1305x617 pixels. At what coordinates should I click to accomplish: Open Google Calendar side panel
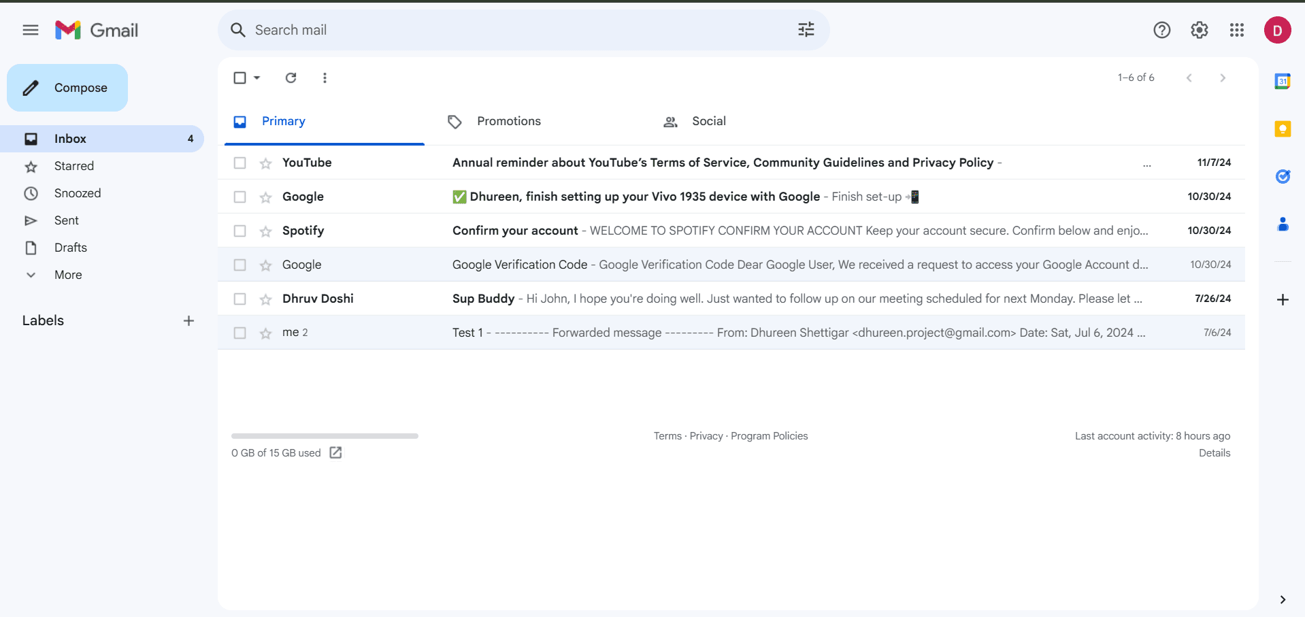point(1283,82)
